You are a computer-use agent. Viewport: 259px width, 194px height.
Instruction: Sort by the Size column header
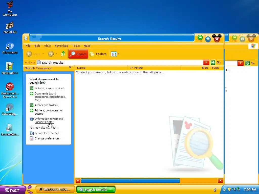pos(195,68)
